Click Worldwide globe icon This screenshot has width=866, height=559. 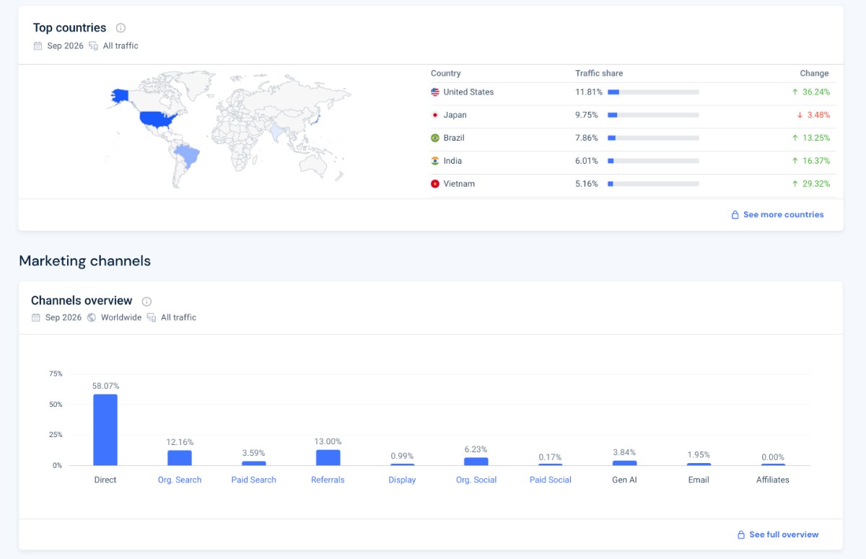tap(92, 317)
